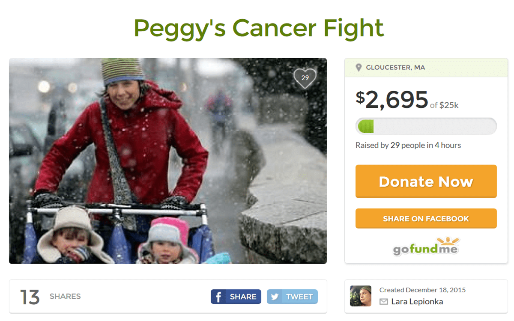Screen dimensions: 514x321
Task: Open the Lara Lepionka name link
Action: 417,302
